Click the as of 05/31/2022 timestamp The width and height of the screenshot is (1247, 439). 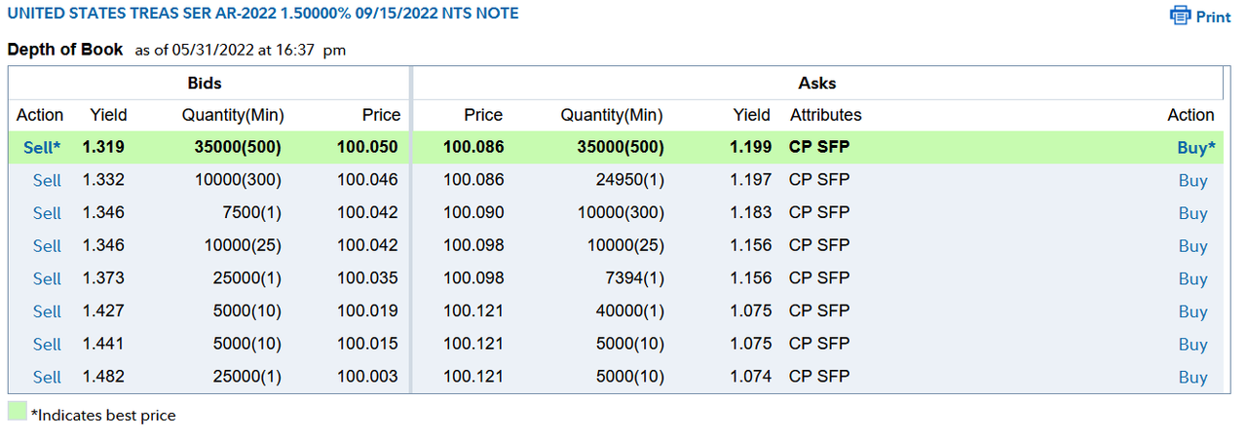pyautogui.click(x=240, y=50)
